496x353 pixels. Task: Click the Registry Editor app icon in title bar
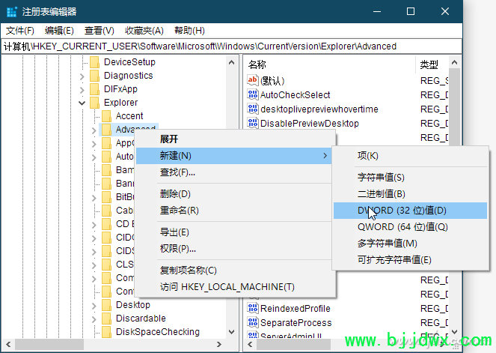tap(12, 12)
